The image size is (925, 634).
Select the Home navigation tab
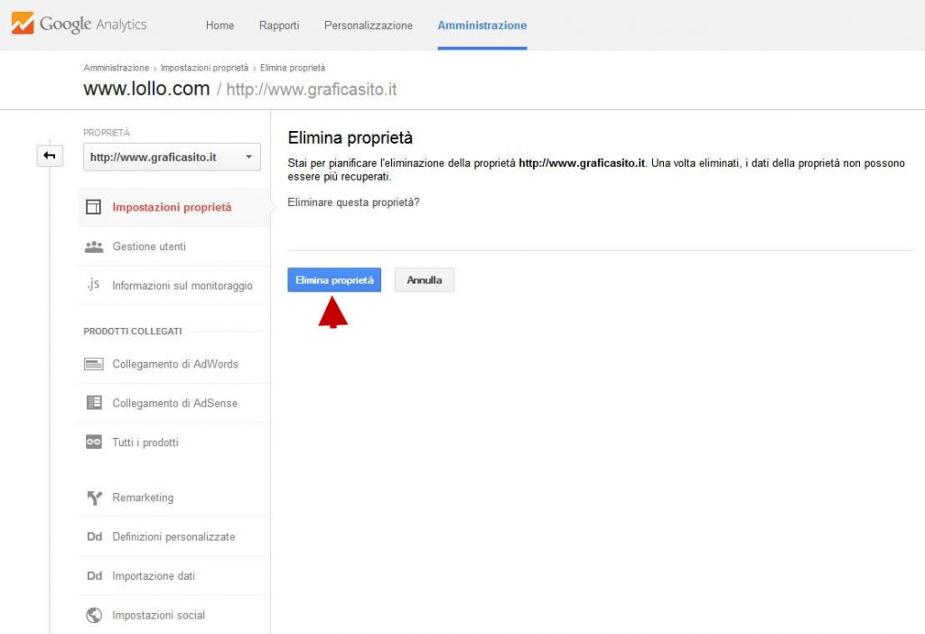coord(220,25)
